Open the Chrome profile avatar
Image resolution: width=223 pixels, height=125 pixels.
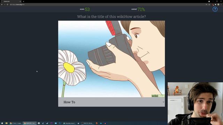pos(218,5)
